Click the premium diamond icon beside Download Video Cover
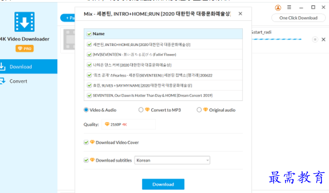 pos(92,142)
